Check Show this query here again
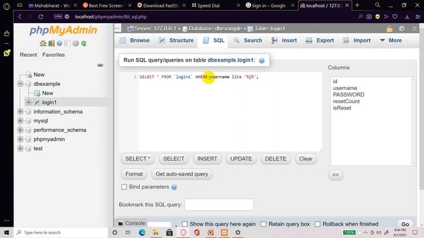 click(185, 224)
